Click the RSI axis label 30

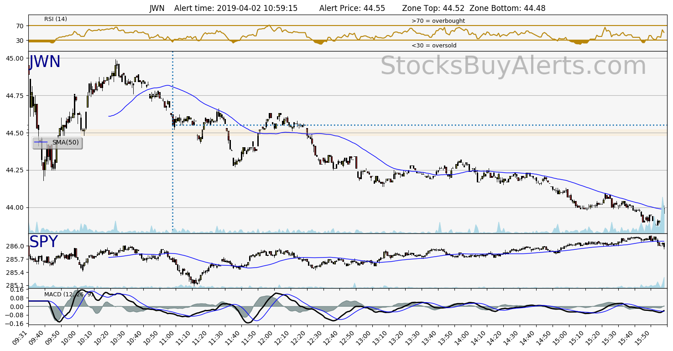20,41
